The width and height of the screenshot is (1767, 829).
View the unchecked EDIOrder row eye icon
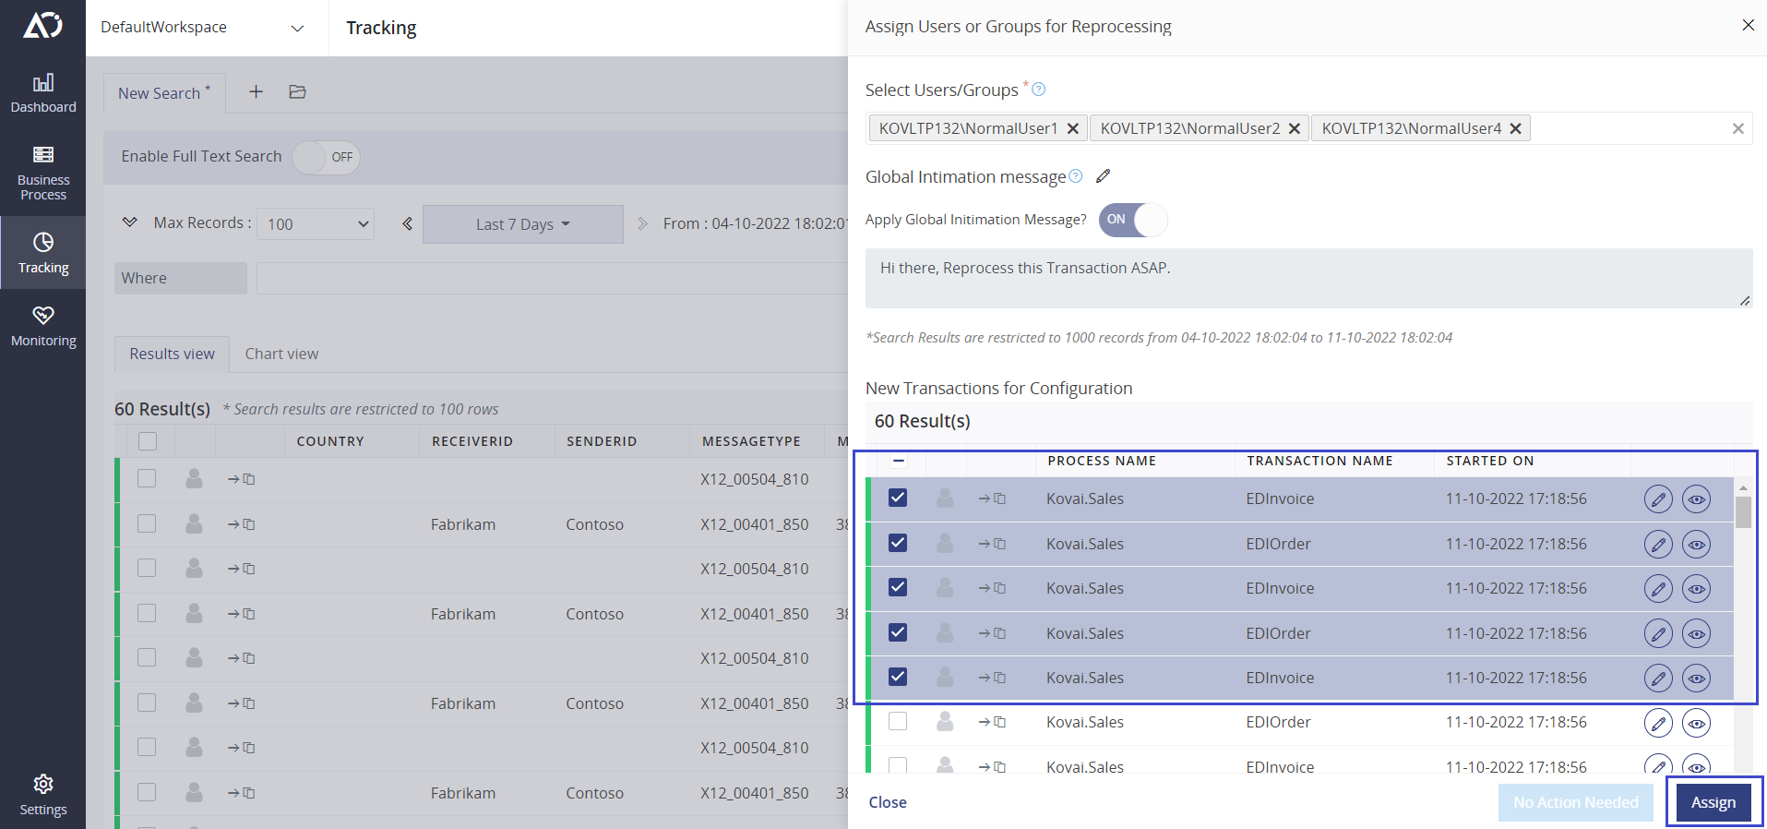click(1696, 723)
